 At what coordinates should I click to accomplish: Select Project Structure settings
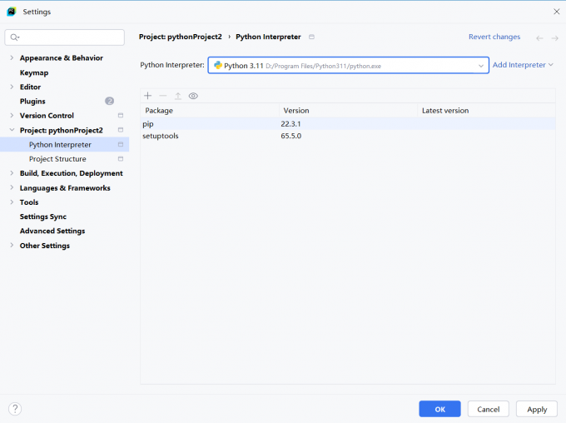(57, 159)
